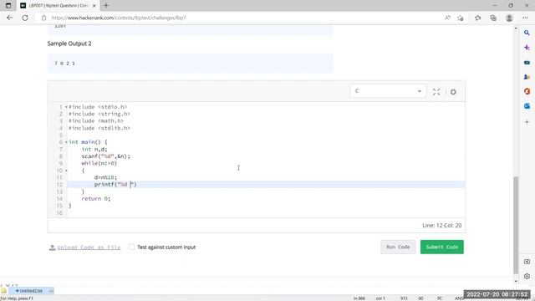Click the scrollbar up arrow
Image resolution: width=535 pixels, height=301 pixels.
pyautogui.click(x=516, y=28)
